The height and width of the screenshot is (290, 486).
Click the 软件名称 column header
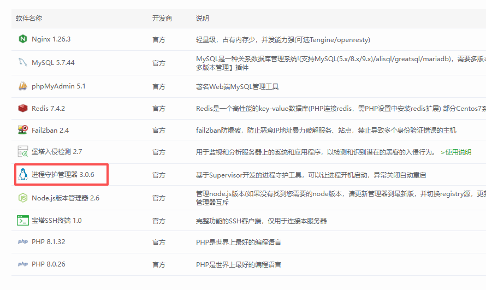click(29, 19)
